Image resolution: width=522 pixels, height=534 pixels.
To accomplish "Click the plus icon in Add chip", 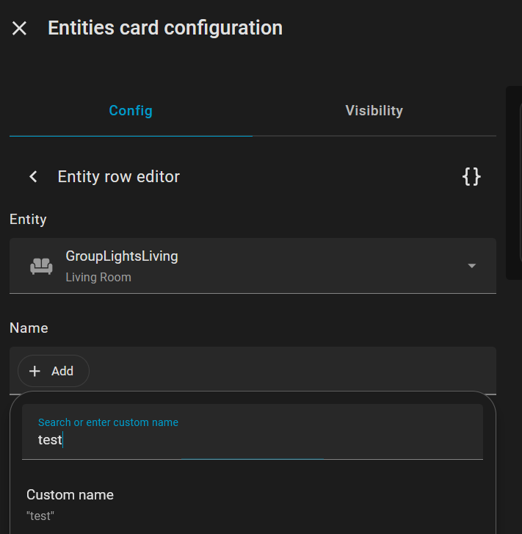I will click(x=35, y=372).
